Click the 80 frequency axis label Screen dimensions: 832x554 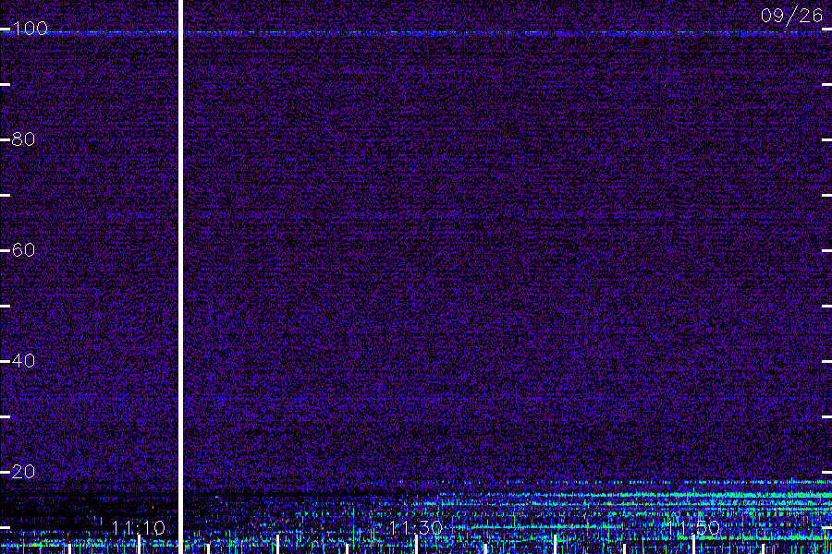click(x=23, y=139)
